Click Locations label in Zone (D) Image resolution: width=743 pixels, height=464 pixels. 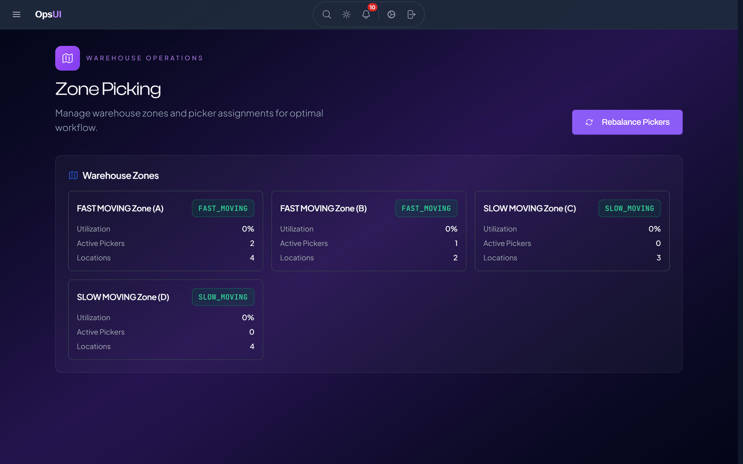point(94,346)
